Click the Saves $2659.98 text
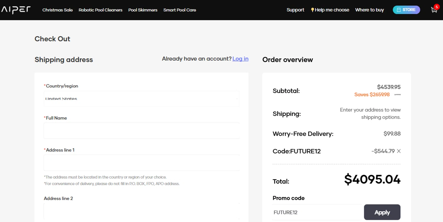This screenshot has width=443, height=222. click(372, 95)
